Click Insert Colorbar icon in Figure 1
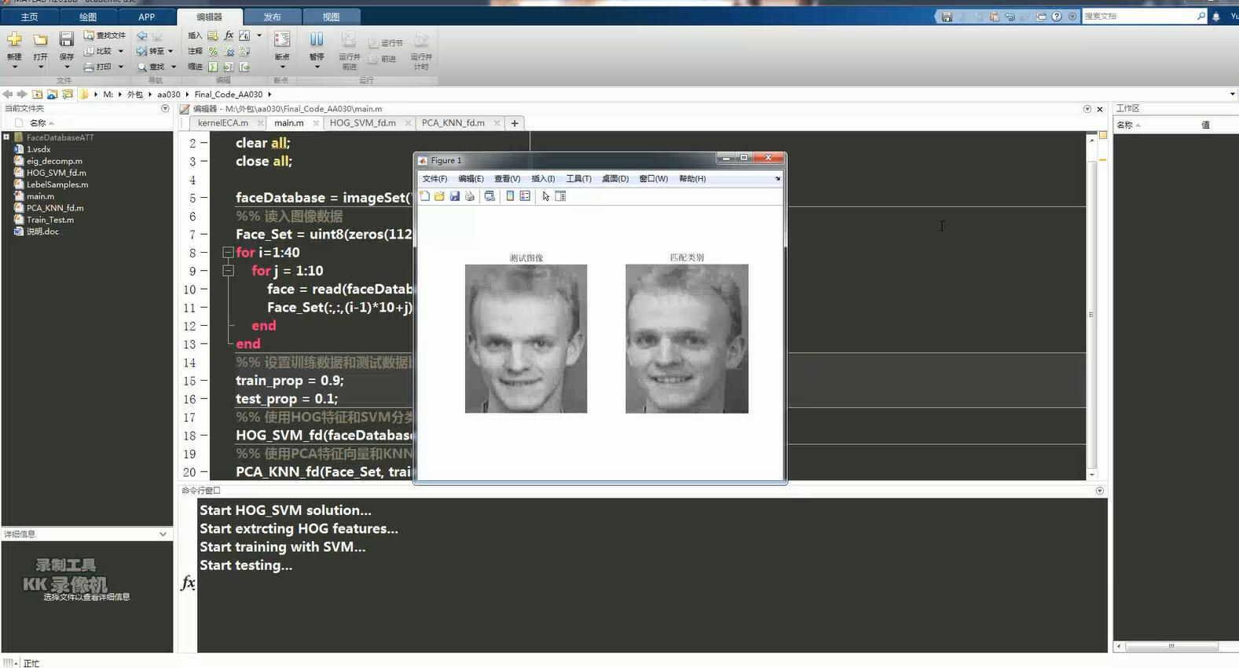1239x668 pixels. pyautogui.click(x=510, y=196)
